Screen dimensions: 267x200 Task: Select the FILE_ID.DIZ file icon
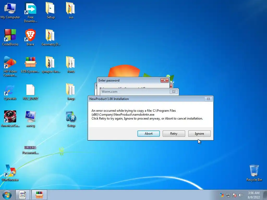click(31, 92)
